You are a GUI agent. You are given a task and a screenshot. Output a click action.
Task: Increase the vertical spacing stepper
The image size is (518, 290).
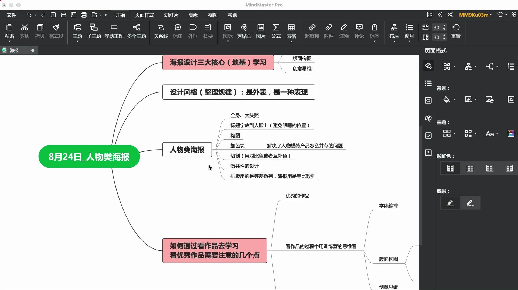click(444, 35)
